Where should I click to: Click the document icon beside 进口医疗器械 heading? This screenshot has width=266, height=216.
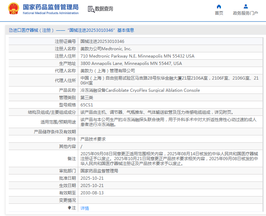pos(11,30)
